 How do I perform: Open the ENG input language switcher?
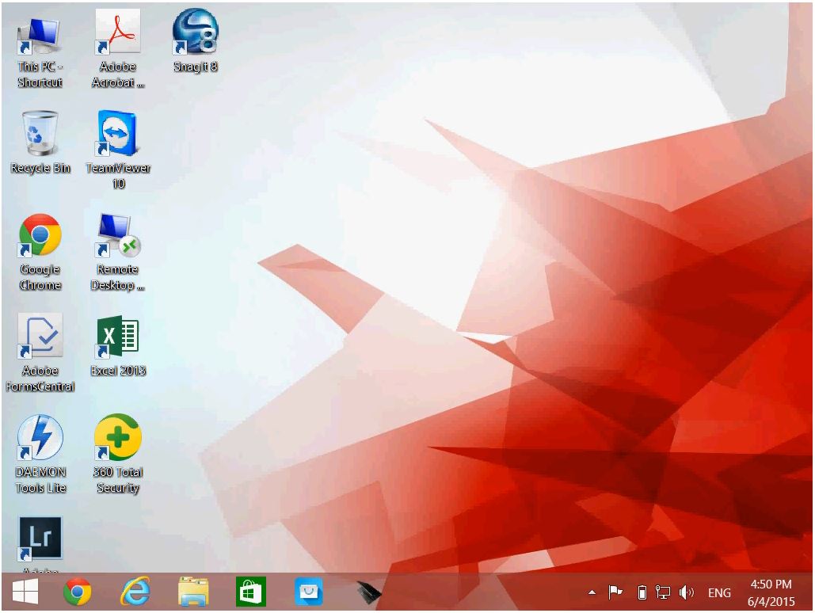[719, 592]
